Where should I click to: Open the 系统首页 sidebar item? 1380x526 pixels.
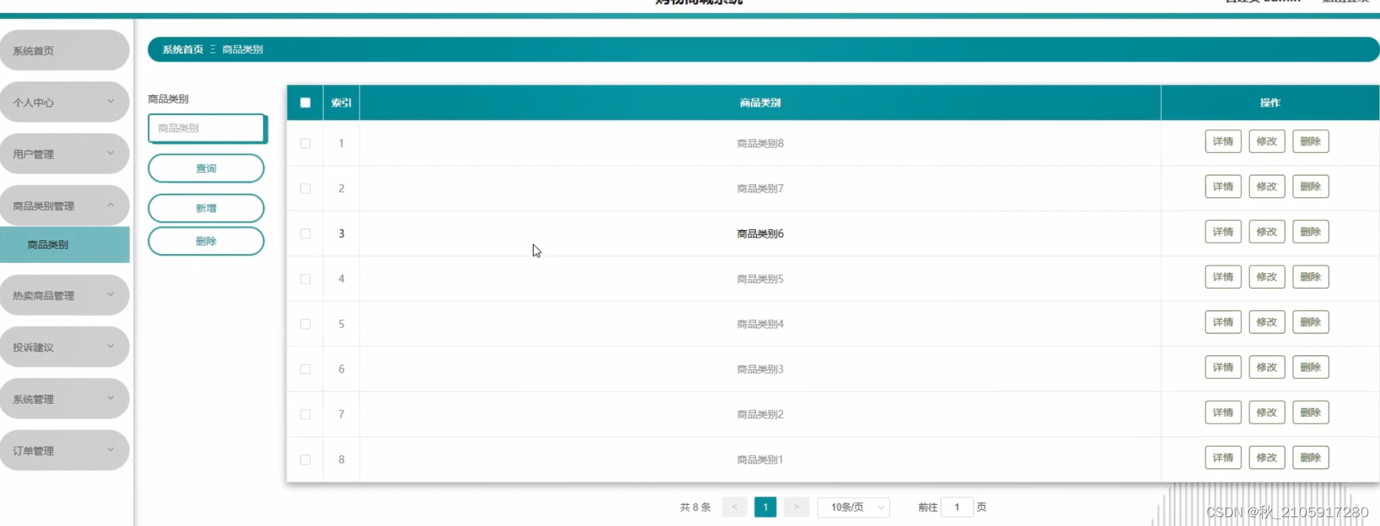tap(65, 51)
